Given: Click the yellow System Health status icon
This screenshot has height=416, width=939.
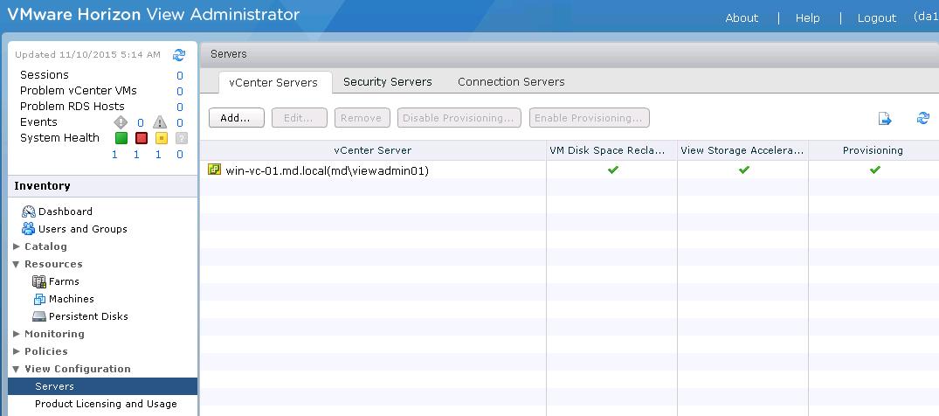Looking at the screenshot, I should 161,138.
